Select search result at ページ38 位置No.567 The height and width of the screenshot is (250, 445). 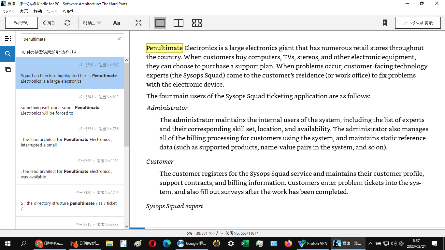tap(70, 73)
